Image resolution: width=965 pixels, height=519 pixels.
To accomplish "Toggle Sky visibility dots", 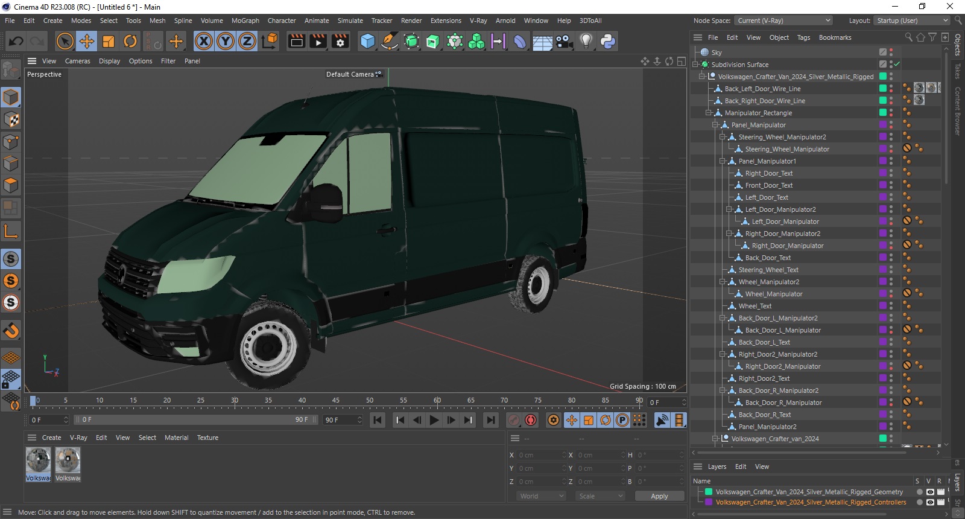I will pyautogui.click(x=891, y=53).
